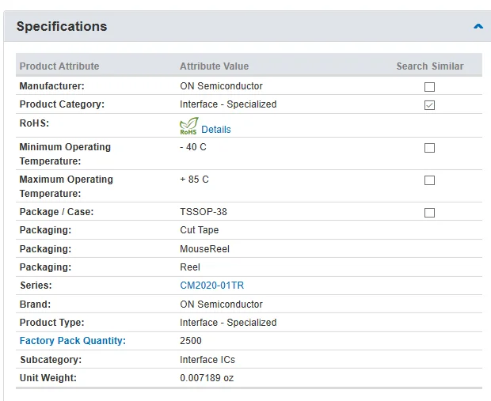Click the Product Type: attribute label

pyautogui.click(x=52, y=323)
